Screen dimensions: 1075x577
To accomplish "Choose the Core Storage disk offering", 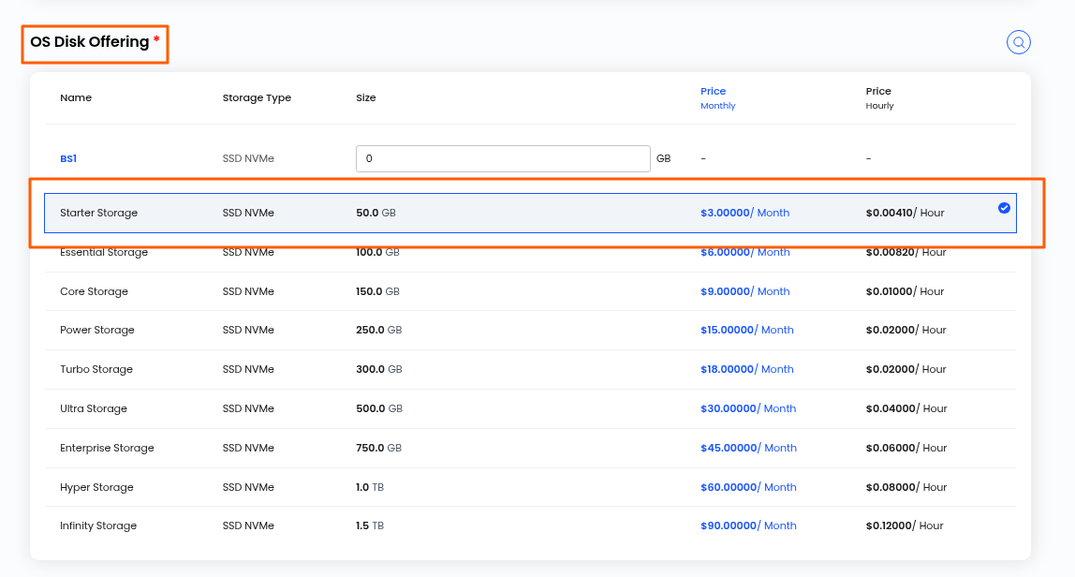I will (530, 291).
